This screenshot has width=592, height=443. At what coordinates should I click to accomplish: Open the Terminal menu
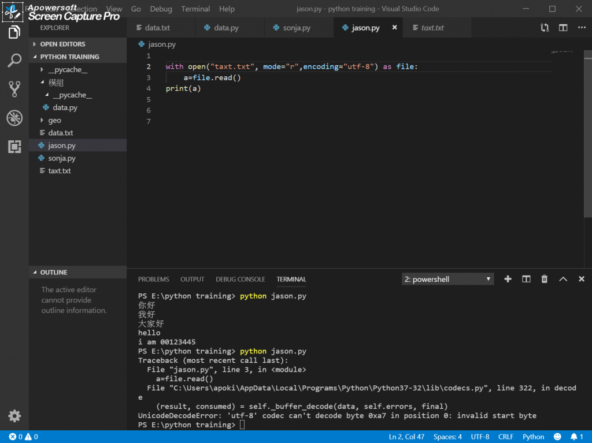[x=195, y=9]
